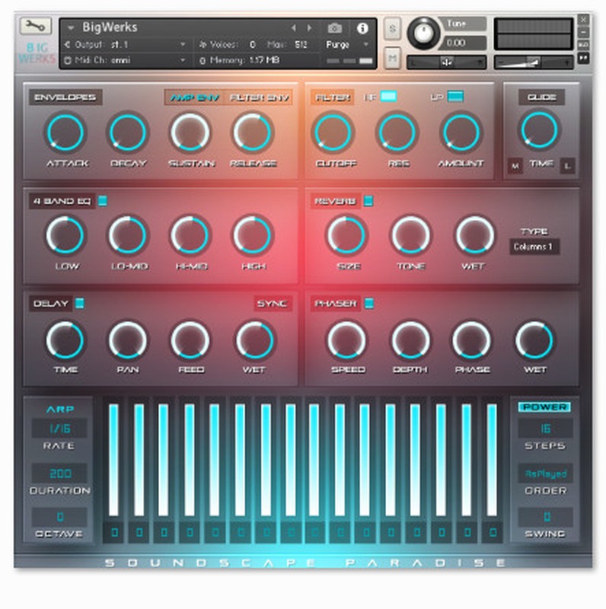Click the Delay Wet knob
Screen dimensions: 606x609
point(255,340)
